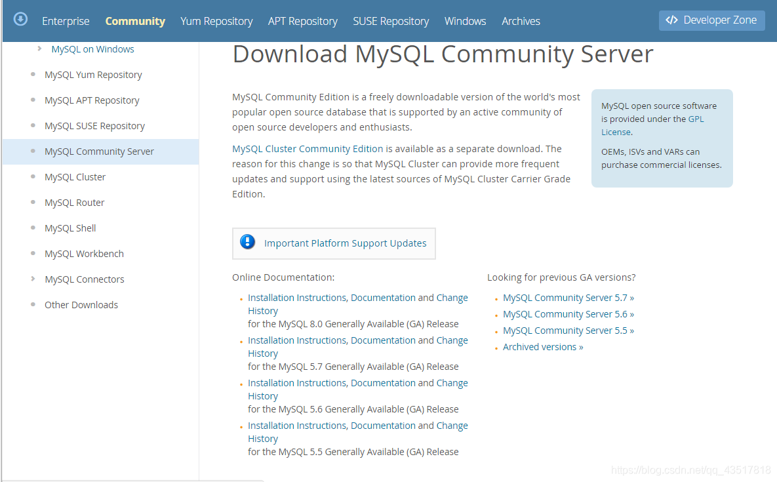Click the Developer Zone button
777x482 pixels.
click(711, 20)
